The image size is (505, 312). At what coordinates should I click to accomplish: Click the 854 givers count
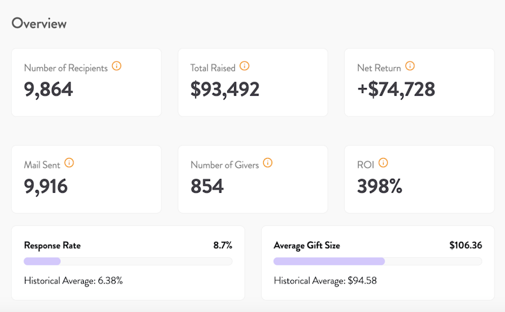207,186
